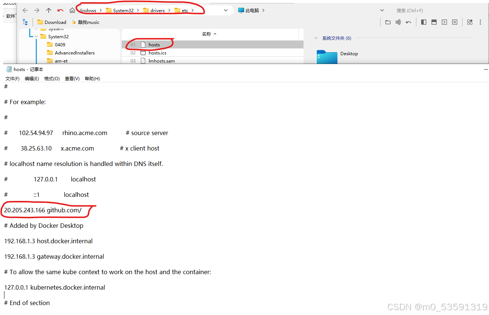
Task: Click the '# For example:' line in Notepad
Action: pos(25,102)
